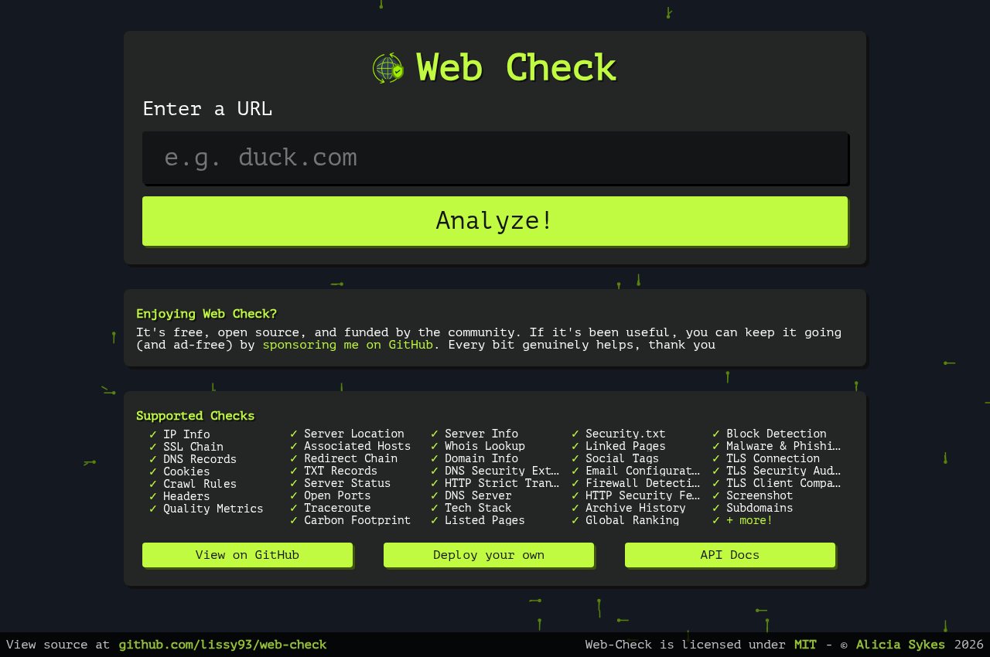Click the Supported Checks heading
Screen dimensions: 990x657
click(x=195, y=416)
